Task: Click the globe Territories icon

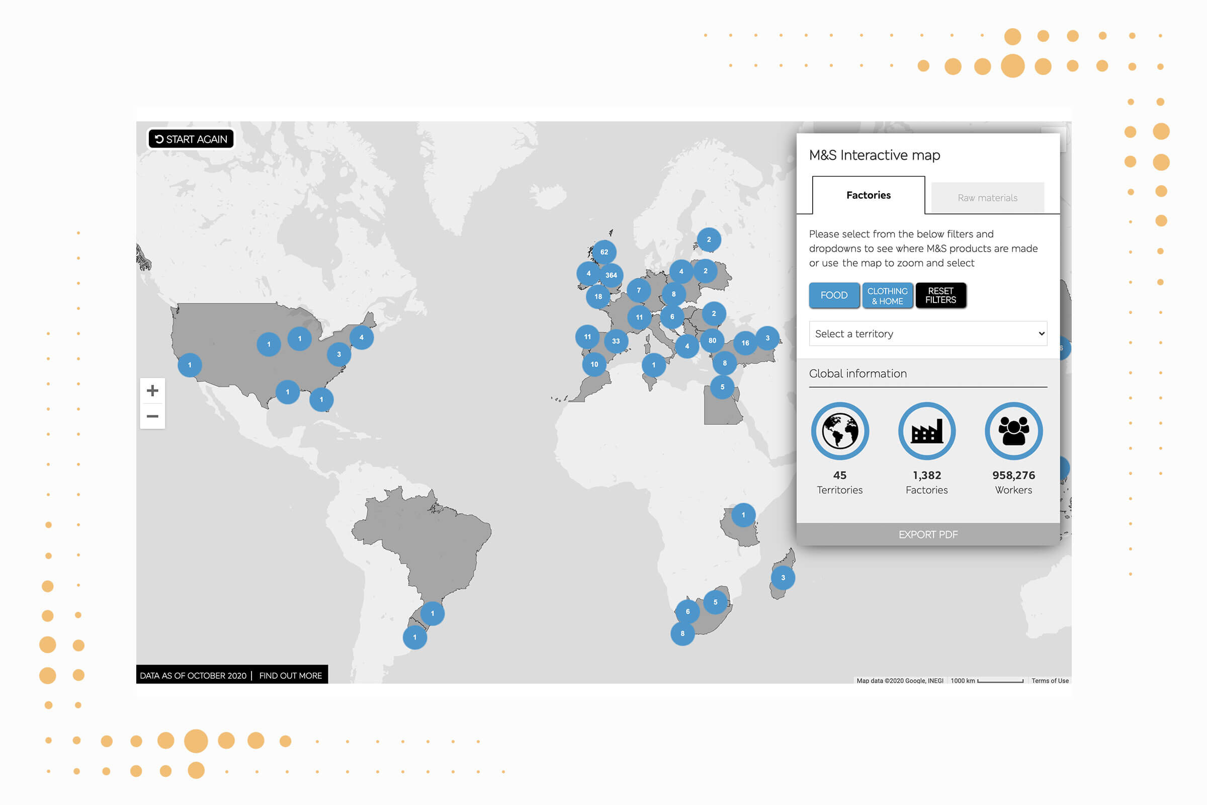Action: click(x=839, y=431)
